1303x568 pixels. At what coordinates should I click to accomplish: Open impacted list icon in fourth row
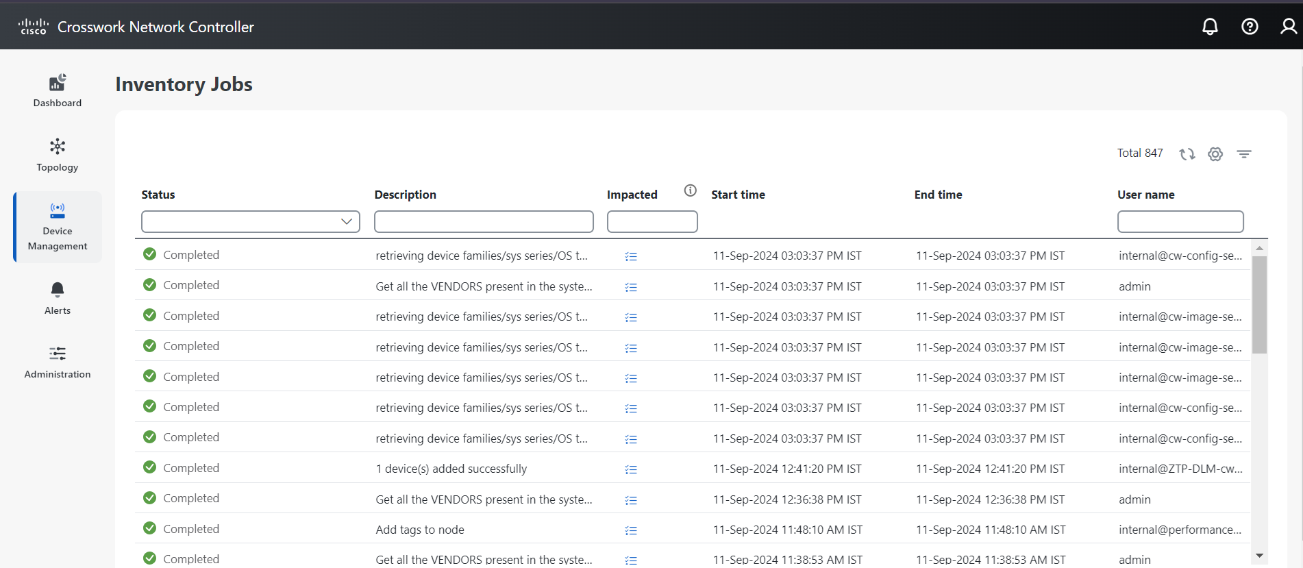(631, 348)
